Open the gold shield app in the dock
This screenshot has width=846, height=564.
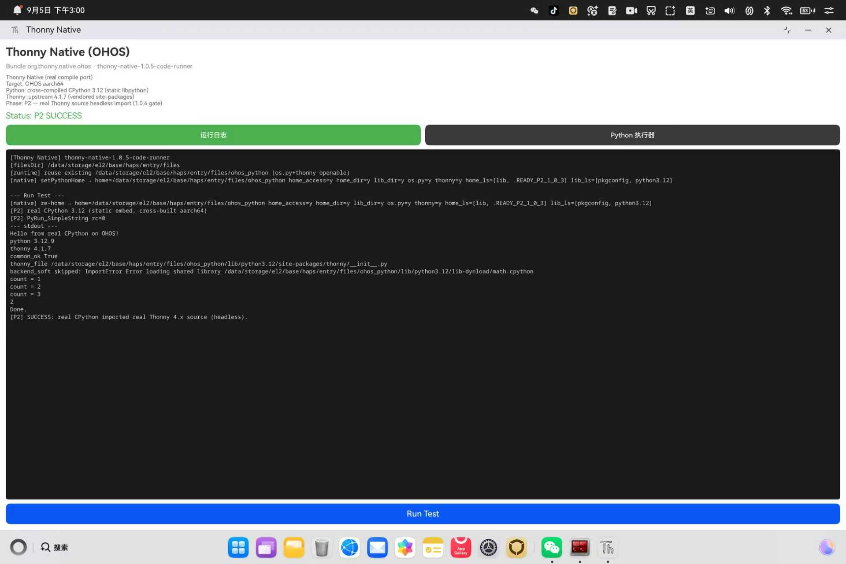click(516, 548)
